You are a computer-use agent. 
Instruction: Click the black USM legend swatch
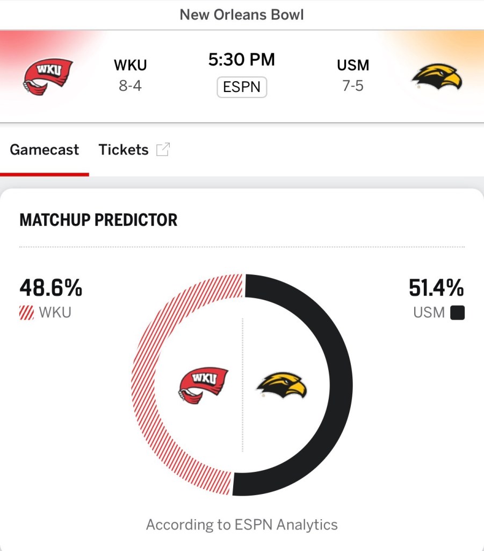(457, 313)
